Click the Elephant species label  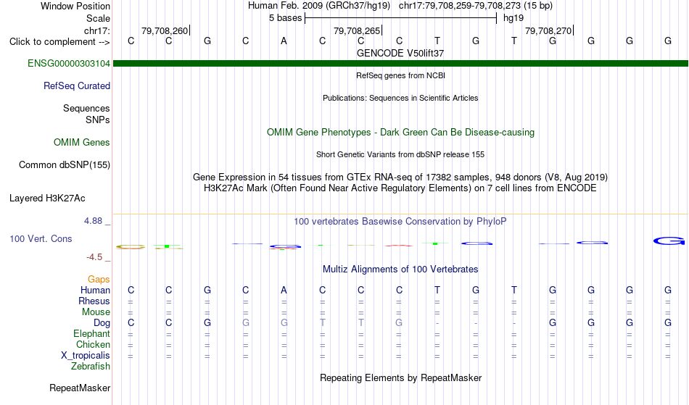pyautogui.click(x=91, y=334)
